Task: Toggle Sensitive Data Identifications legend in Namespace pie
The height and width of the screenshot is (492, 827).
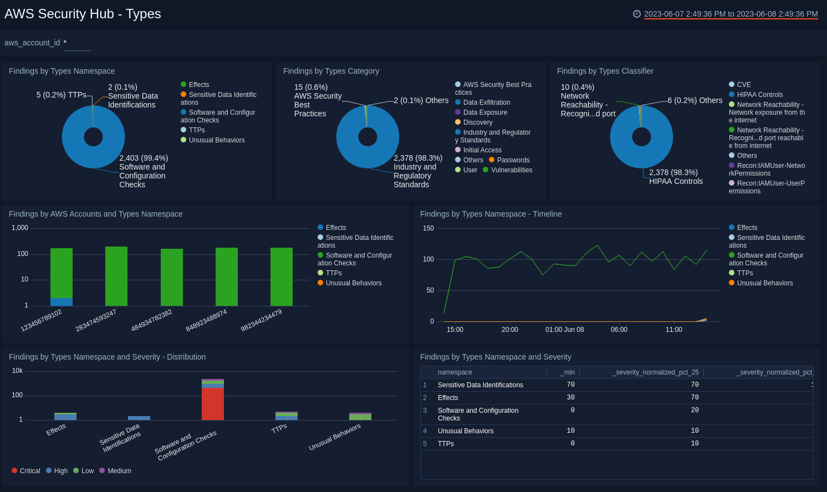Action: pos(218,99)
